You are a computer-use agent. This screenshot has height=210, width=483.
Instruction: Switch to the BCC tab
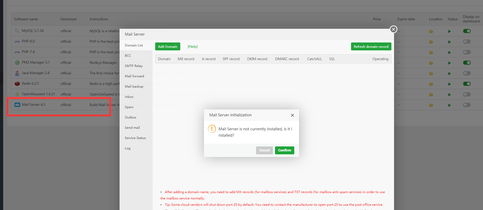click(136, 55)
